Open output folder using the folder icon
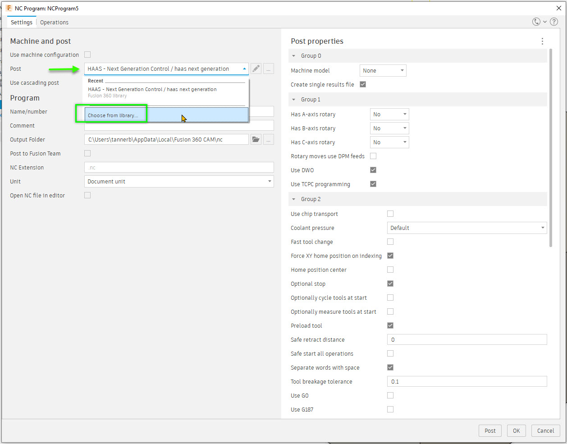 coord(256,139)
